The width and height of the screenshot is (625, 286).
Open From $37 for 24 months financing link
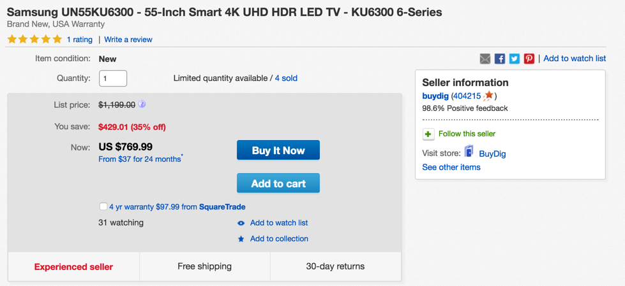tap(140, 159)
